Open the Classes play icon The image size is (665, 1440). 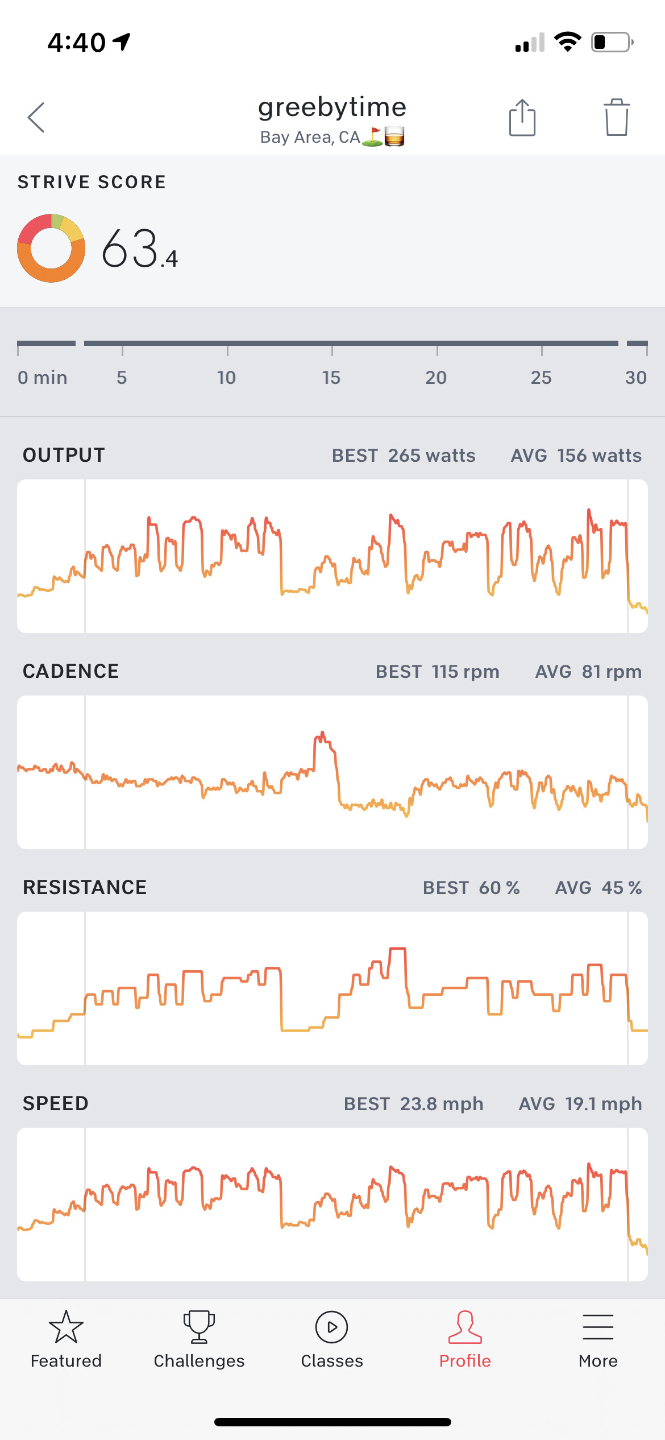click(x=332, y=1327)
